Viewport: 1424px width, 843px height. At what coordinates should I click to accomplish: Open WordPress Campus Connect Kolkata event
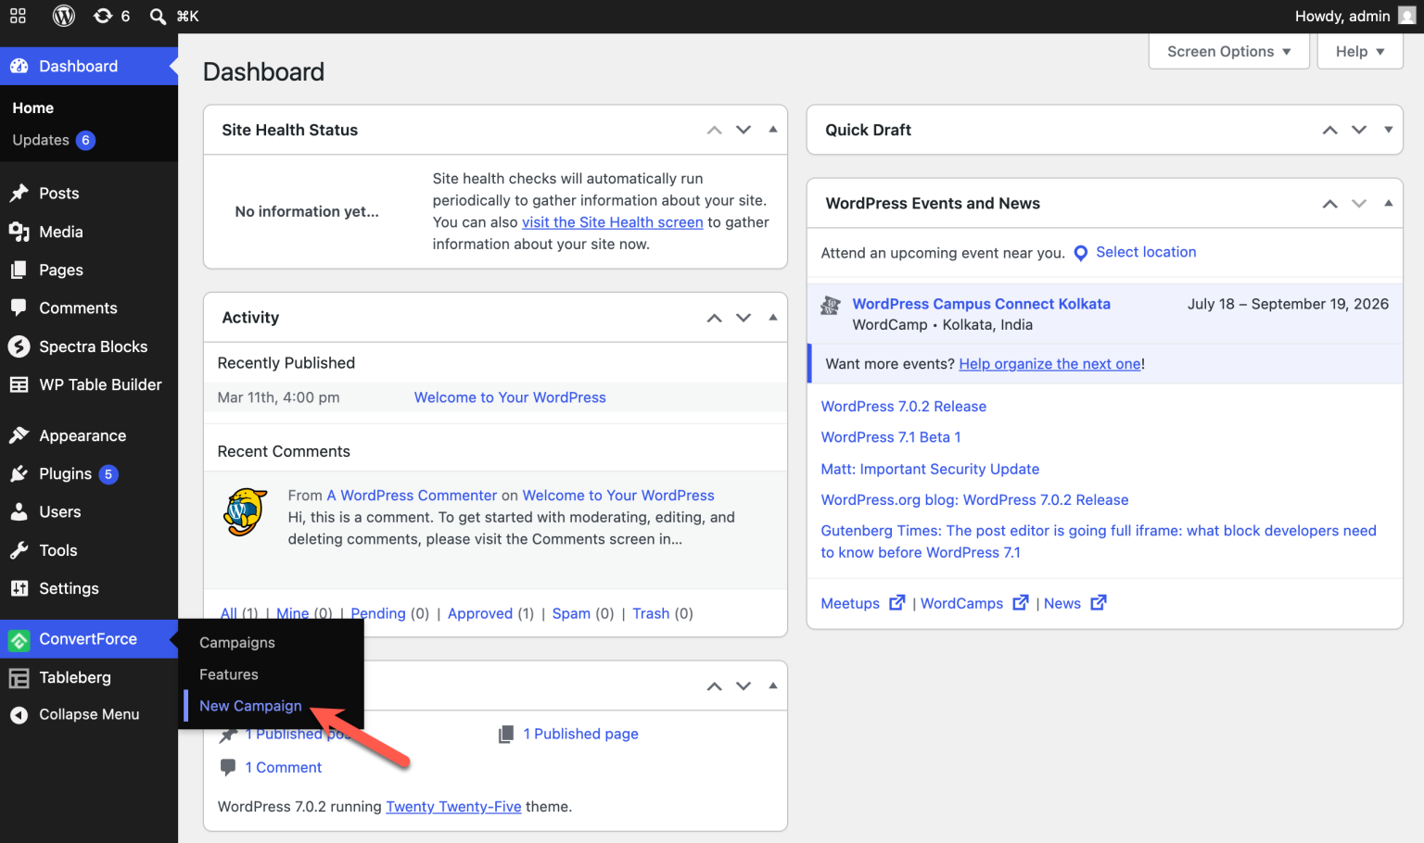tap(981, 304)
